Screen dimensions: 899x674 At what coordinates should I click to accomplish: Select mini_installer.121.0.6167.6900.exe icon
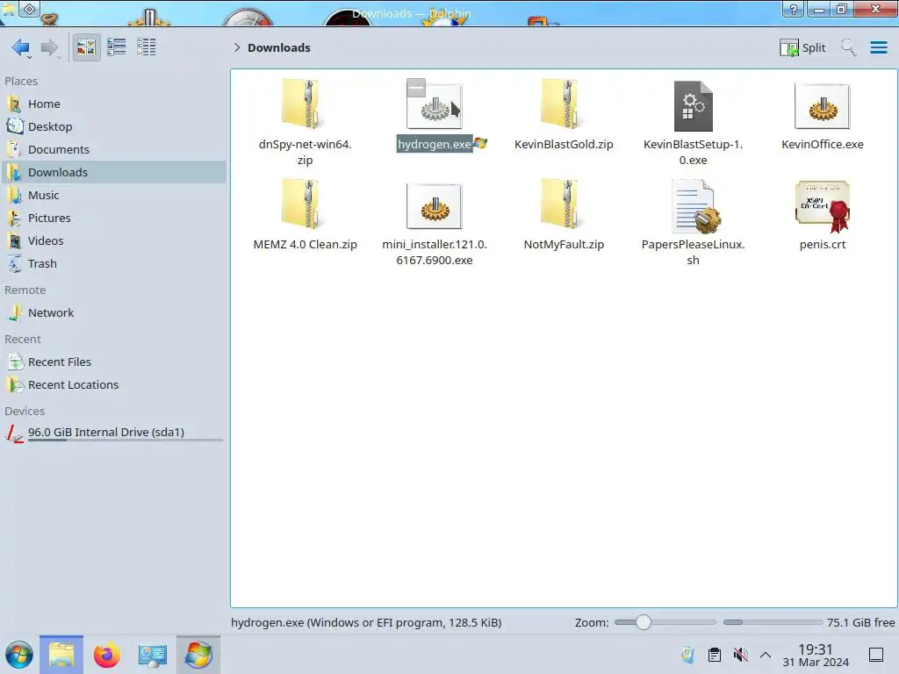(x=434, y=206)
